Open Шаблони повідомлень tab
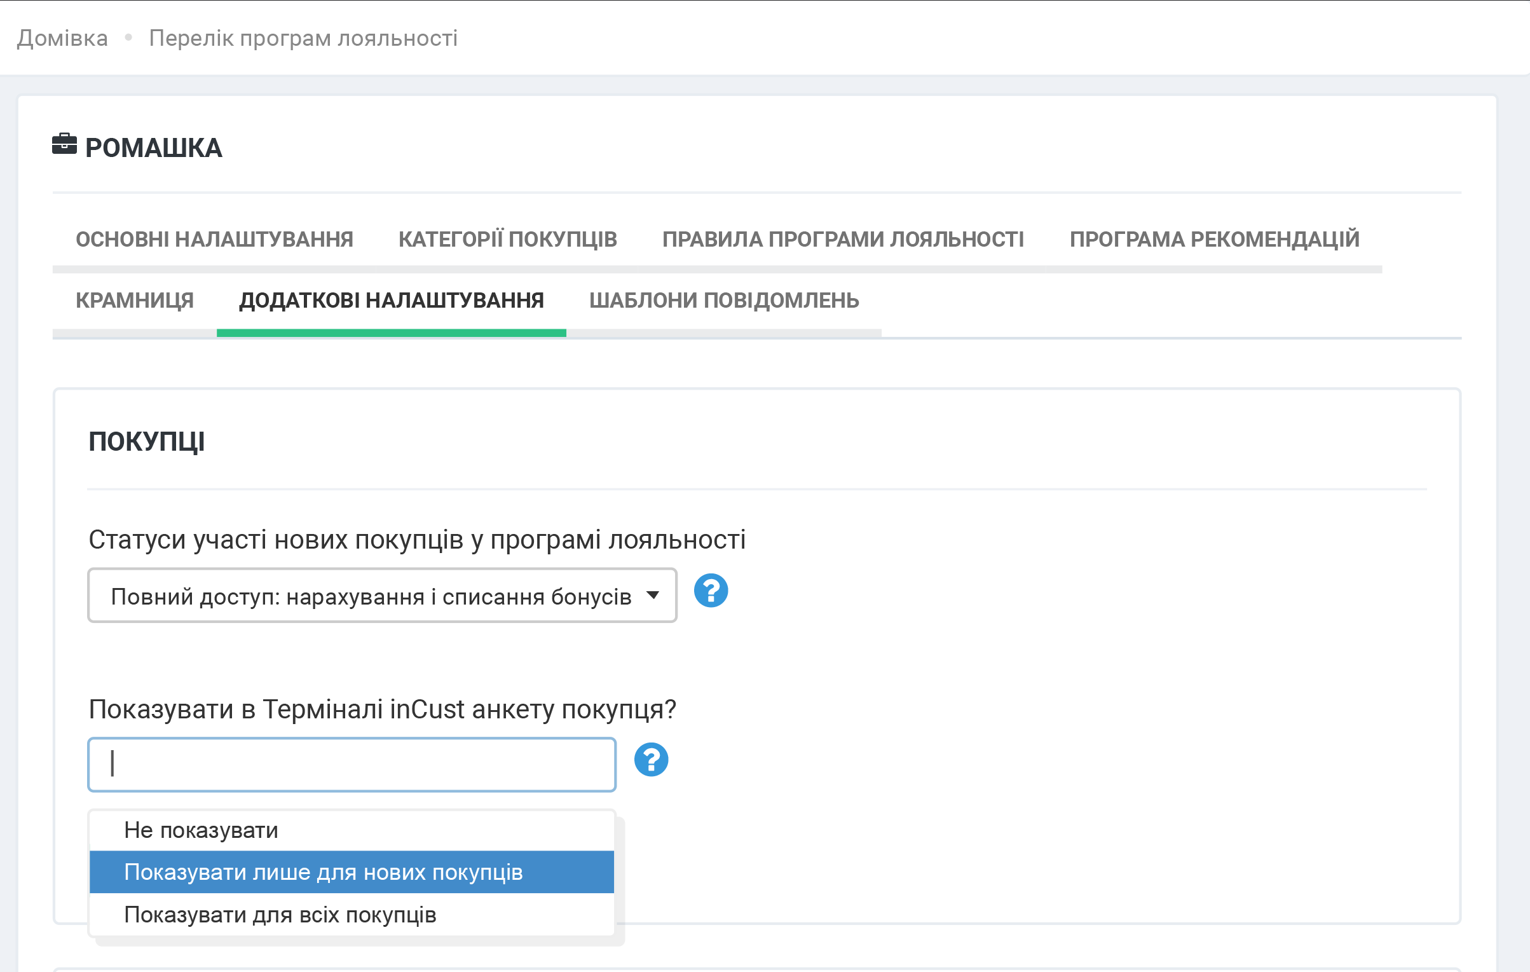1530x972 pixels. point(724,300)
